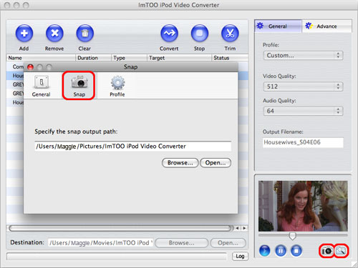Viewport: 358px width, 268px height.
Task: Click the Clear trash toolbar icon
Action: (x=84, y=34)
